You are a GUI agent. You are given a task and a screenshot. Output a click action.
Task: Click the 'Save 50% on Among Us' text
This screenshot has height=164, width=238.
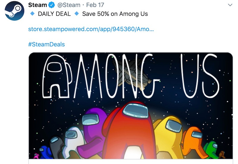[115, 14]
